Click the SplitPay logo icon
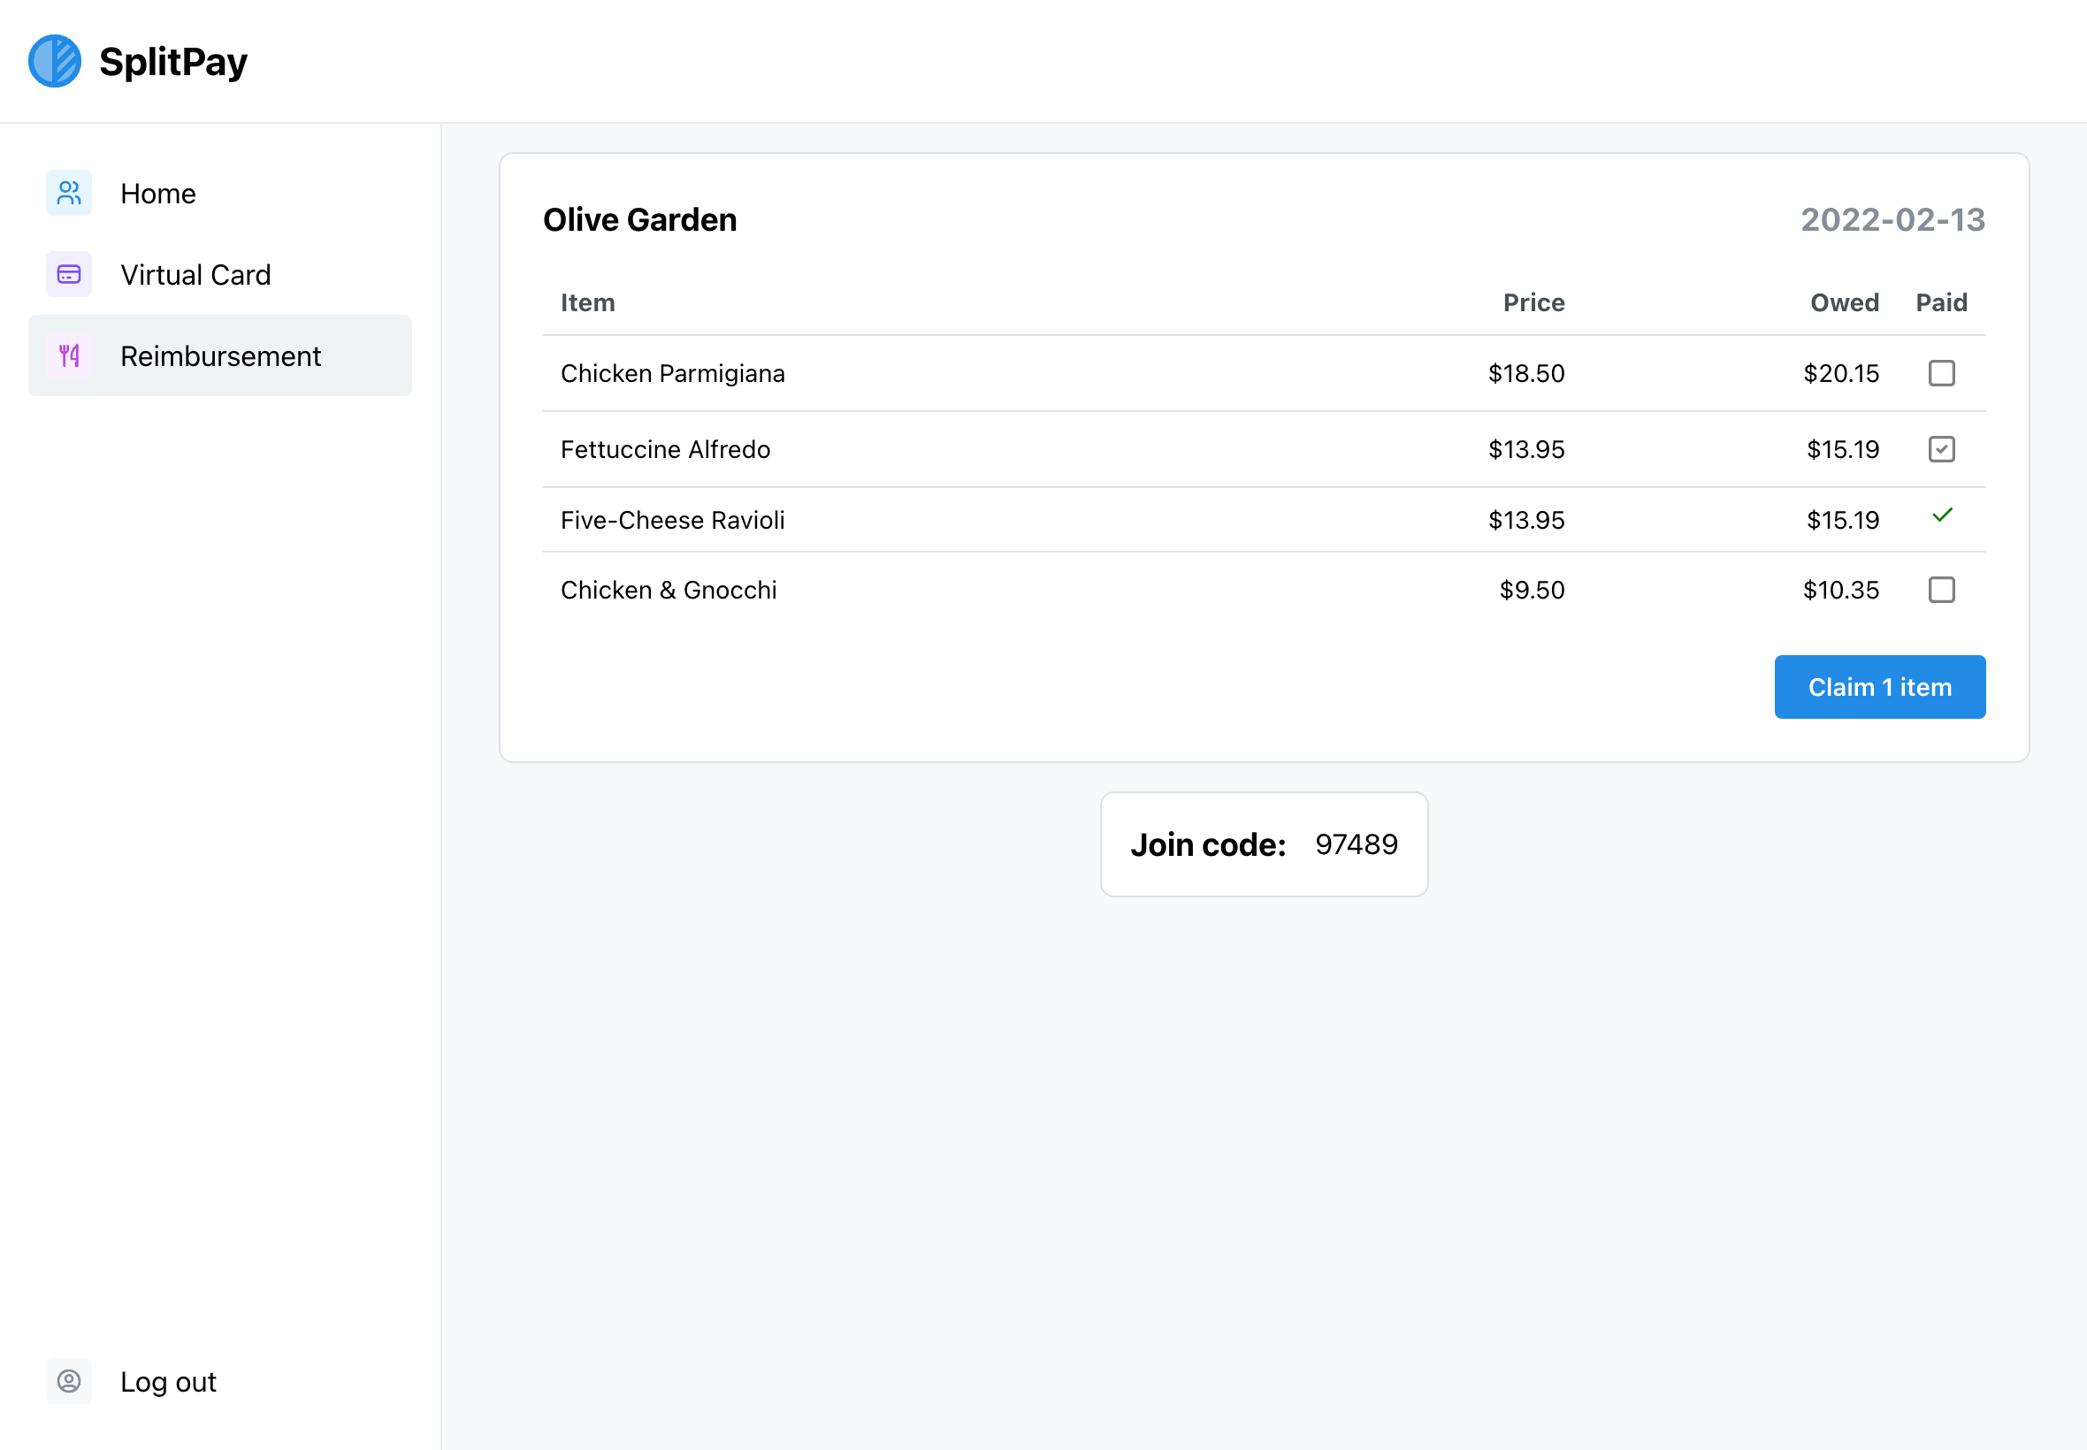Image resolution: width=2087 pixels, height=1450 pixels. pos(55,61)
